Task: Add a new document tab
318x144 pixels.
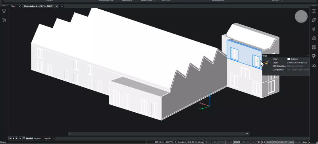Action: (62, 6)
